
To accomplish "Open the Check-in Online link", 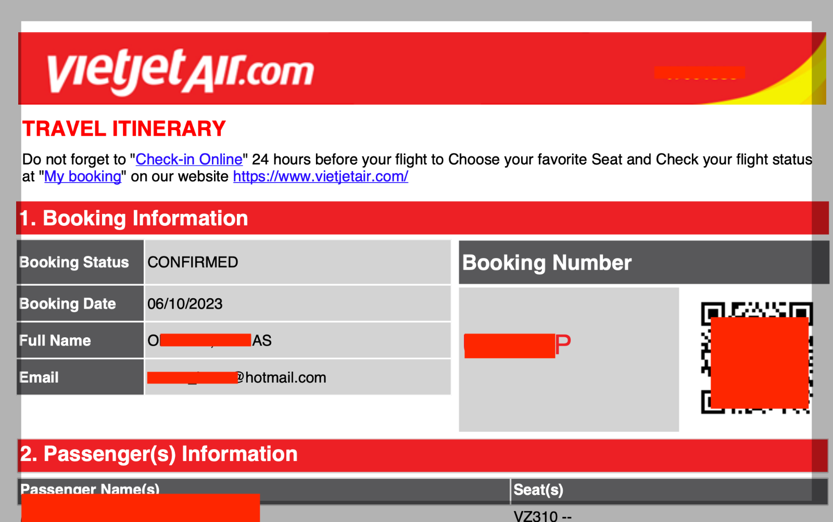I will tap(189, 159).
